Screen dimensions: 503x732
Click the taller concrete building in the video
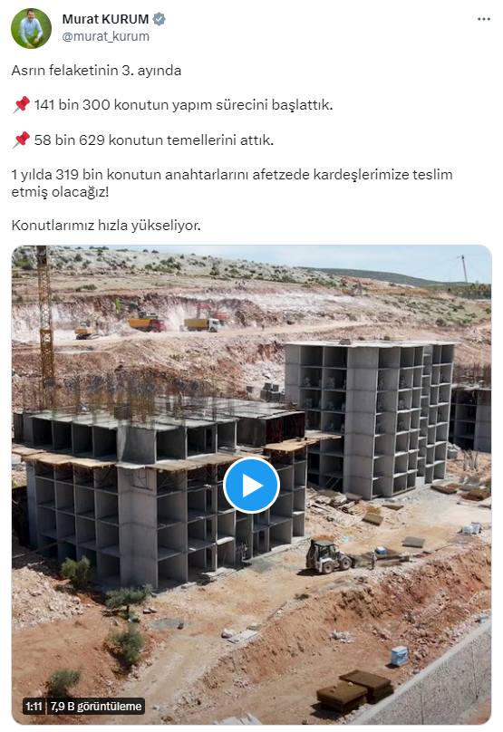tap(369, 418)
